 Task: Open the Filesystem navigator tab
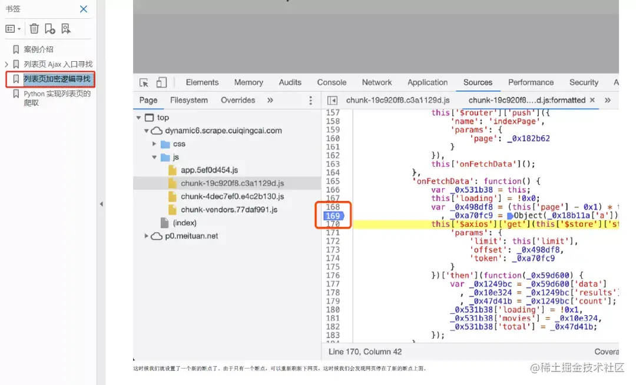189,101
